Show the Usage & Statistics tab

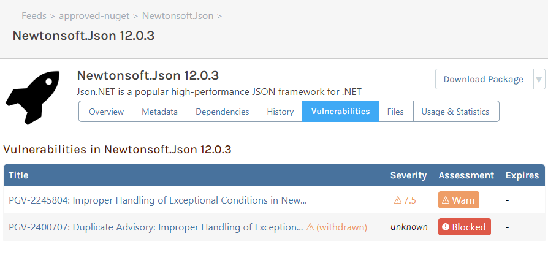pos(455,112)
